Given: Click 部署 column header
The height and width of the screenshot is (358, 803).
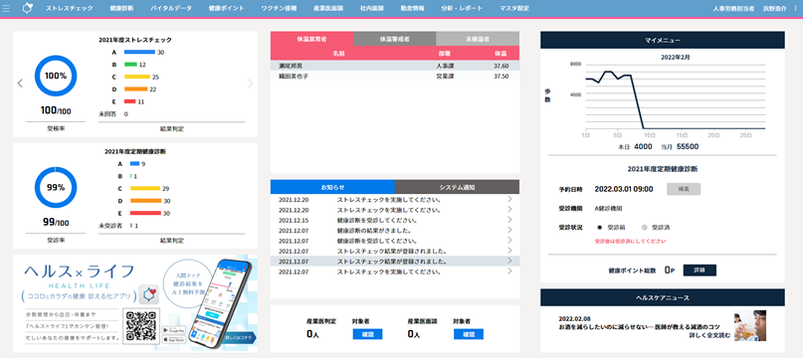Looking at the screenshot, I should 444,54.
